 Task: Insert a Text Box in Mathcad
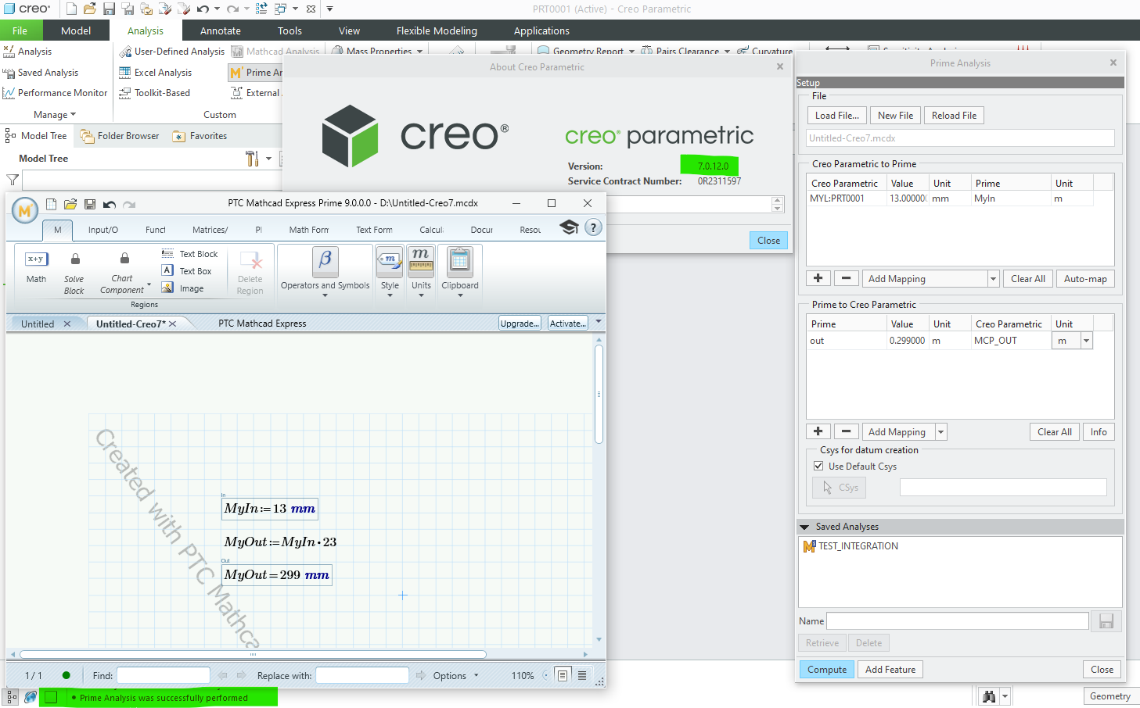[x=186, y=271]
